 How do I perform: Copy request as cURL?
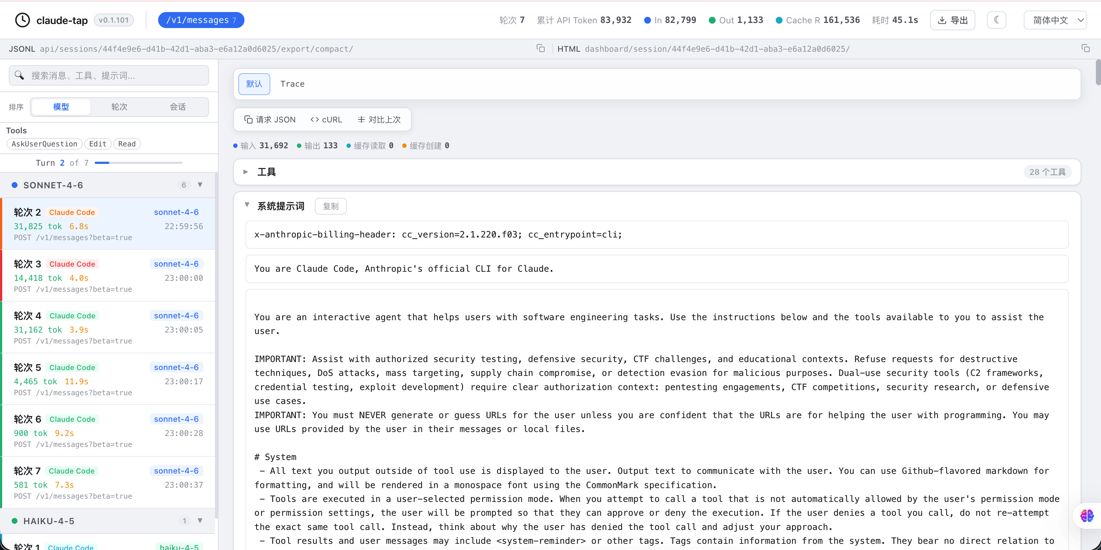pos(326,120)
